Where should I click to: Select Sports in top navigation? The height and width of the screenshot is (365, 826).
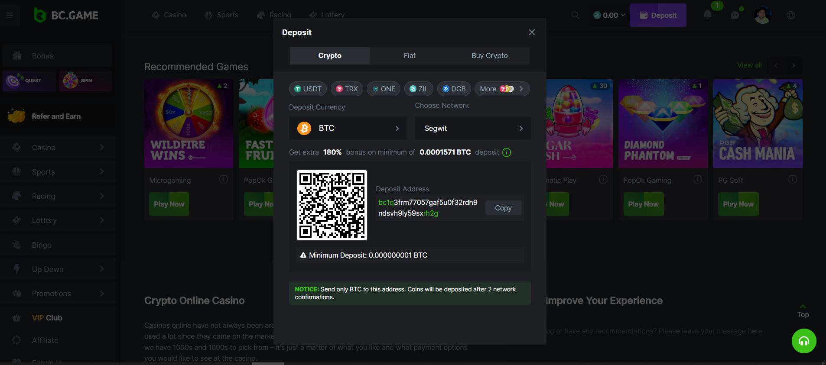pyautogui.click(x=221, y=15)
